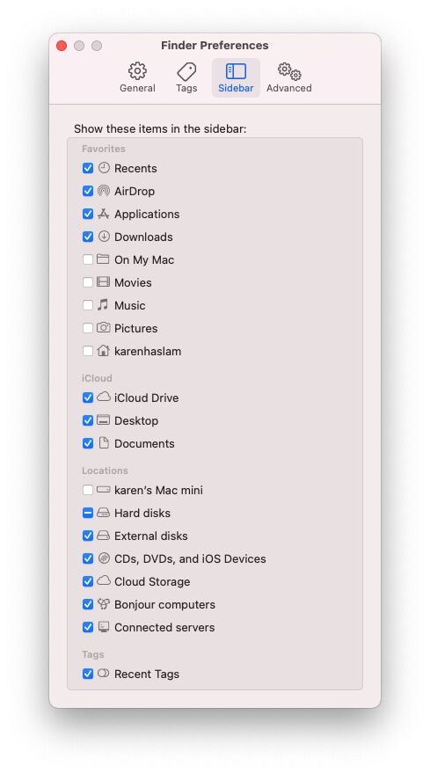430x773 pixels.
Task: Enable the Movies checkbox
Action: [88, 282]
